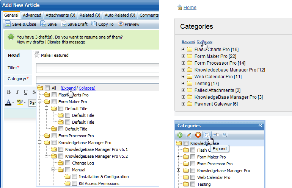The image size is (292, 188).
Task: Open the Attachments (0) tab
Action: pos(60,15)
